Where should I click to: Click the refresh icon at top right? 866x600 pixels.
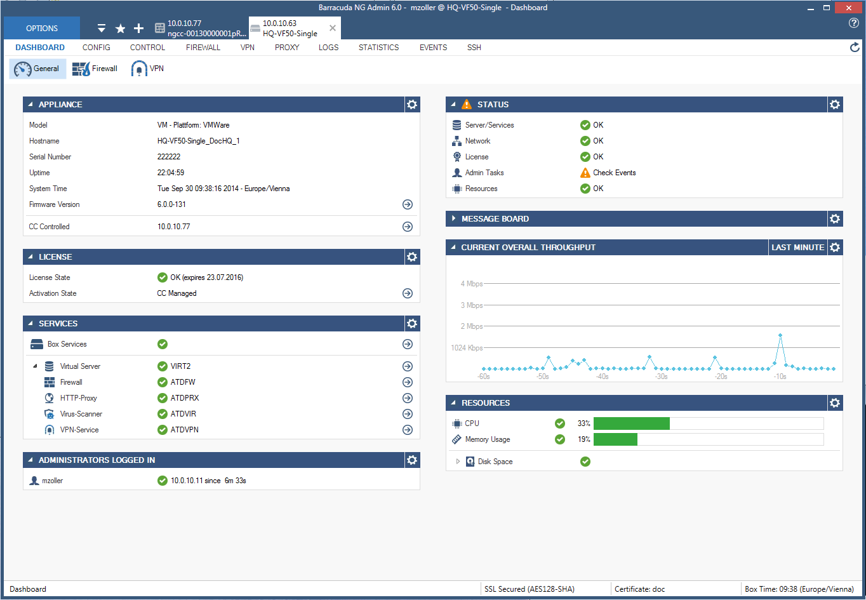[x=855, y=48]
